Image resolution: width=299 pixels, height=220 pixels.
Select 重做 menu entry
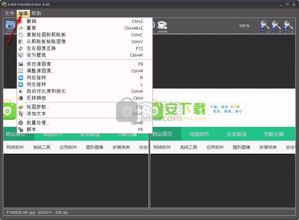[85, 28]
